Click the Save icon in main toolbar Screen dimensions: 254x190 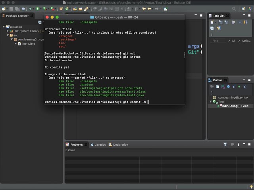(11, 9)
